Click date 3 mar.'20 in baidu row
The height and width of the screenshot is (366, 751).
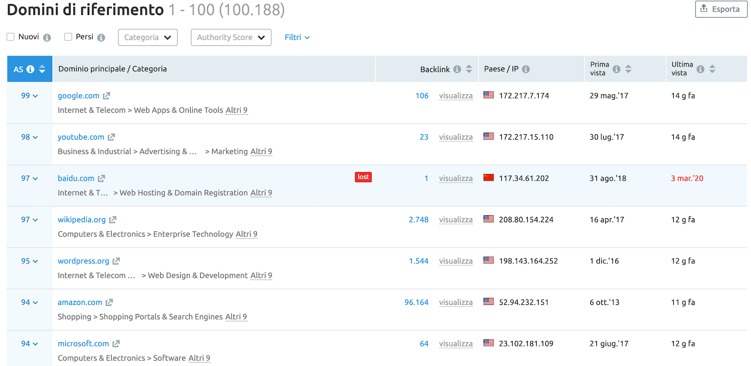coord(687,178)
